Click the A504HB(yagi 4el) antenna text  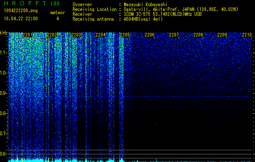pos(143,19)
